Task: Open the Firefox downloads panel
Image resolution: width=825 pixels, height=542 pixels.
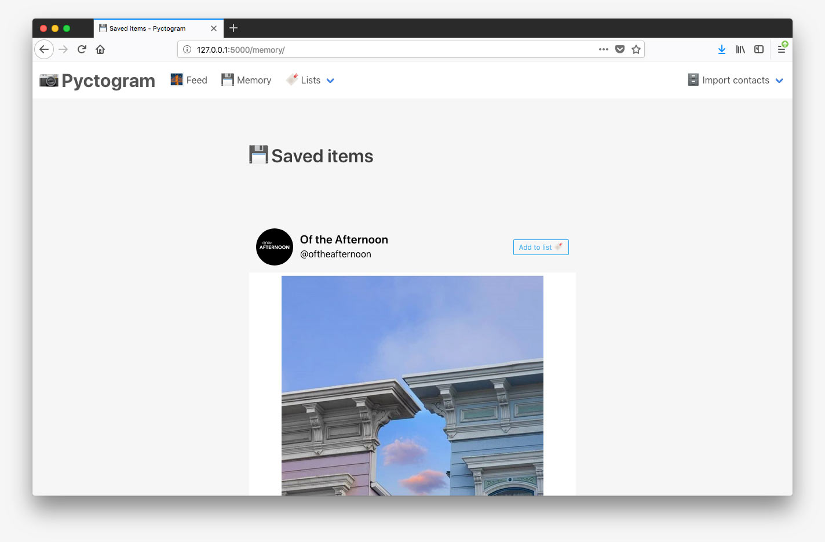Action: tap(722, 49)
